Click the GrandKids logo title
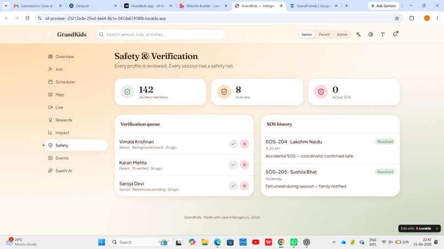Screen dimensions: 444x249 pyautogui.click(x=72, y=35)
